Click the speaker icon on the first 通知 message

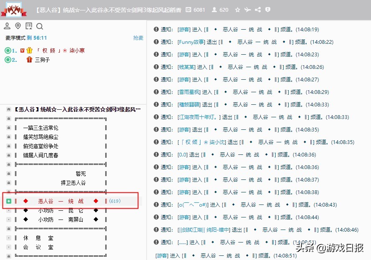pos(156,29)
